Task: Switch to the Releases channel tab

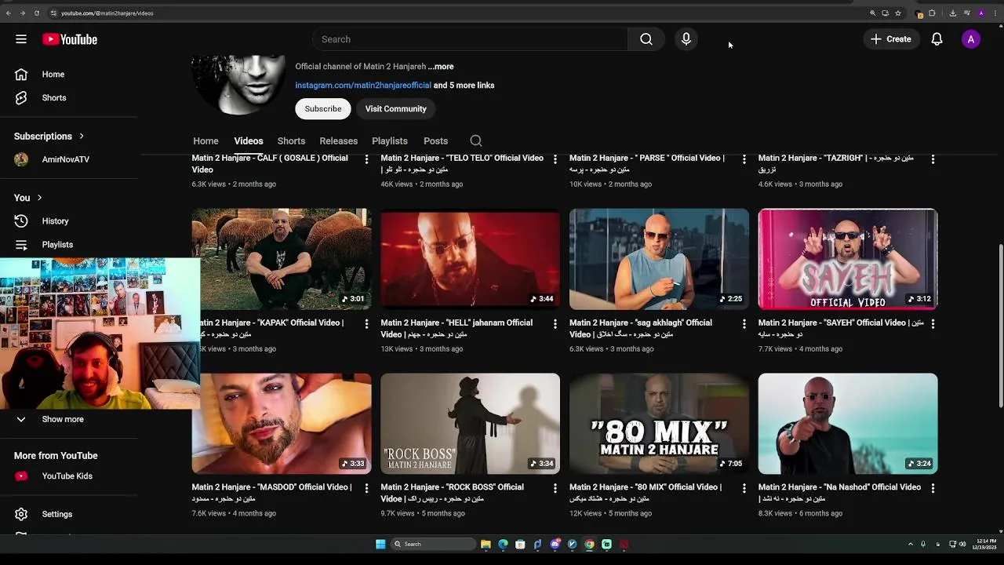Action: pos(339,141)
